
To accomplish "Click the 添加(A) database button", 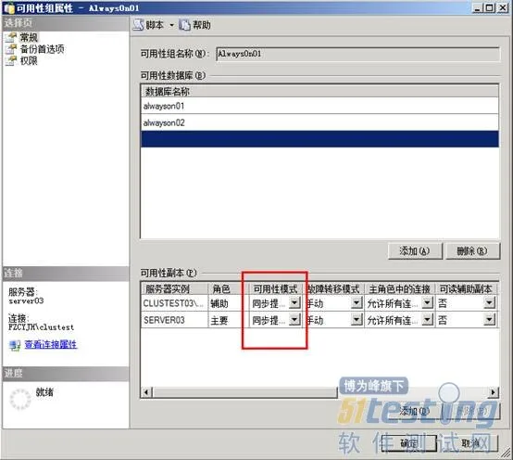I will [415, 251].
